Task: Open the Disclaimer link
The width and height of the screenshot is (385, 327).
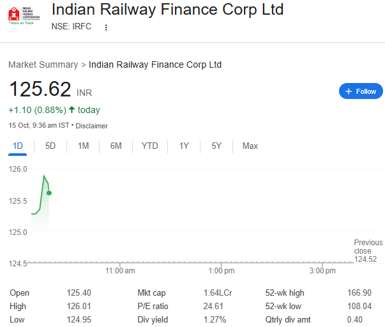Action: click(92, 126)
